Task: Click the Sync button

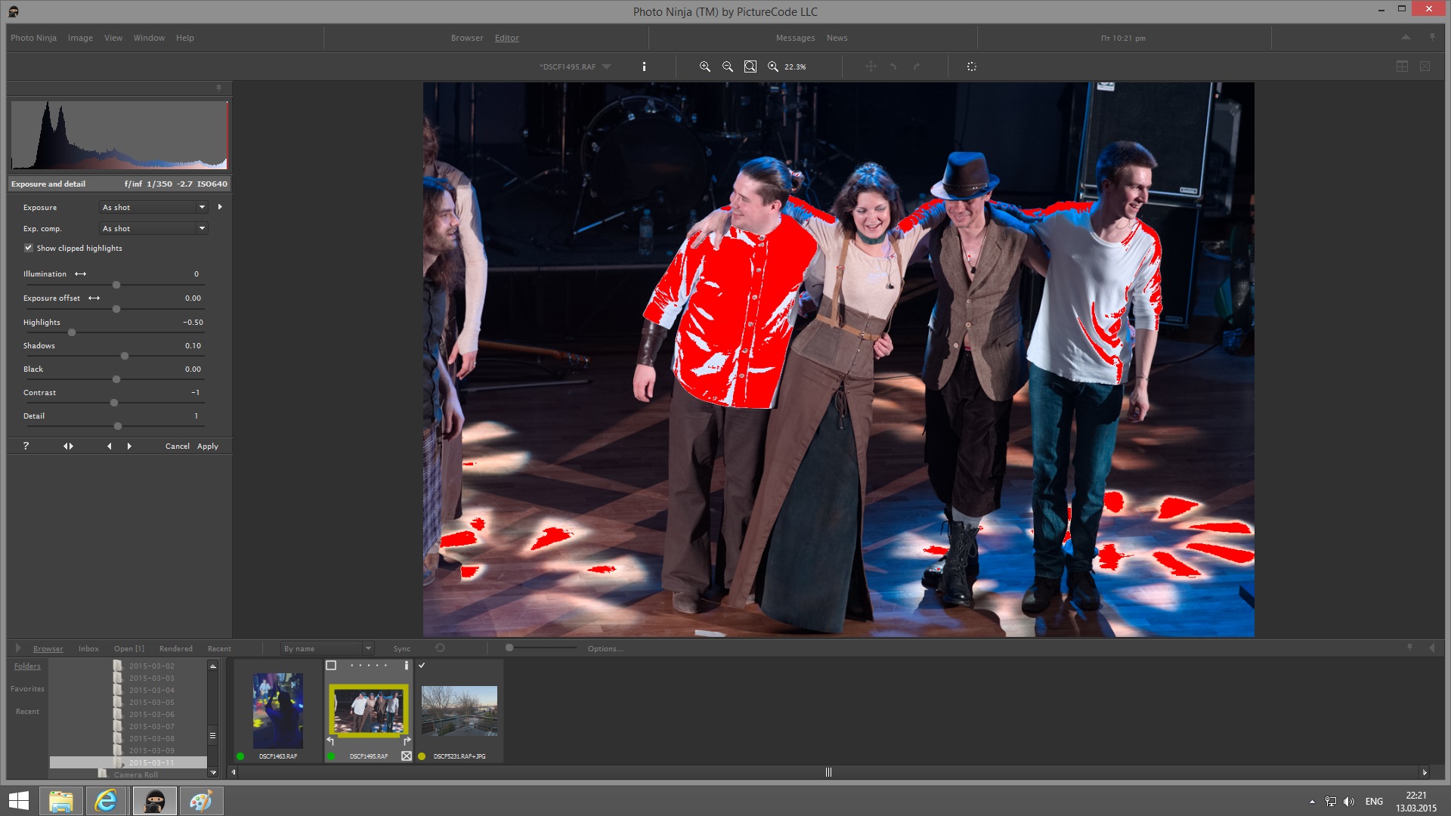Action: point(402,648)
